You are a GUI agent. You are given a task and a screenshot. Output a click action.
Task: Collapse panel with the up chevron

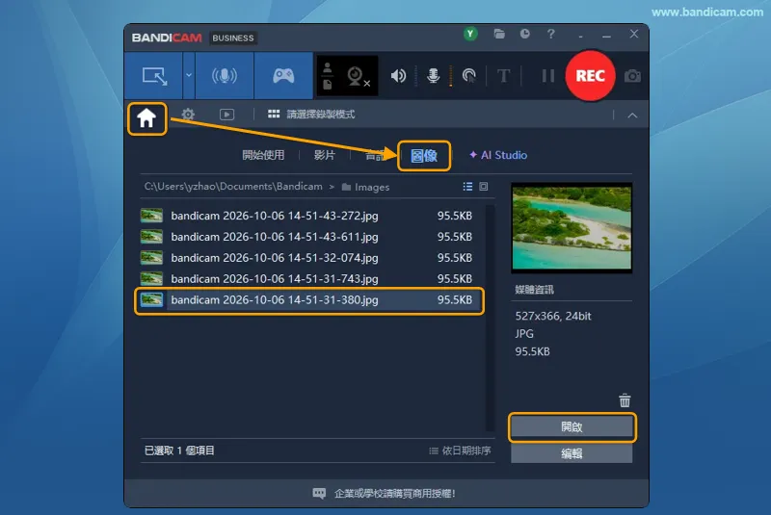pyautogui.click(x=632, y=116)
